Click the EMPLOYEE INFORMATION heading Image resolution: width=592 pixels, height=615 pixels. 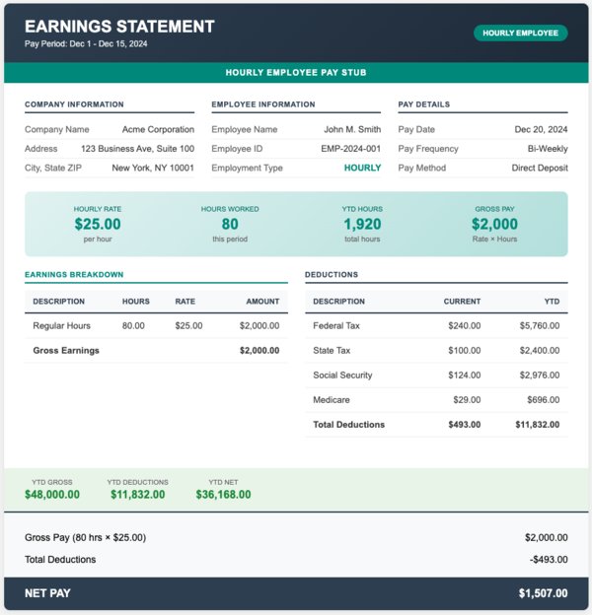[263, 104]
